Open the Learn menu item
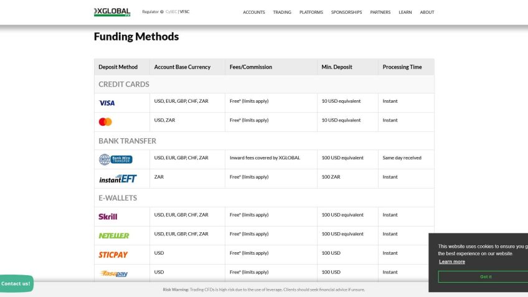Image resolution: width=528 pixels, height=297 pixels. (x=405, y=12)
